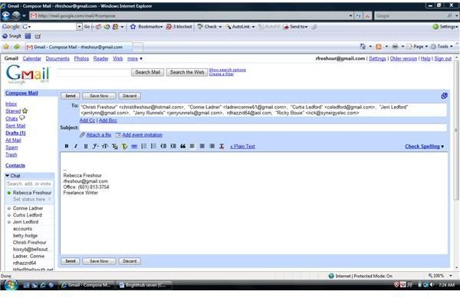
Task: Click the Add Bcc link
Action: [107, 121]
